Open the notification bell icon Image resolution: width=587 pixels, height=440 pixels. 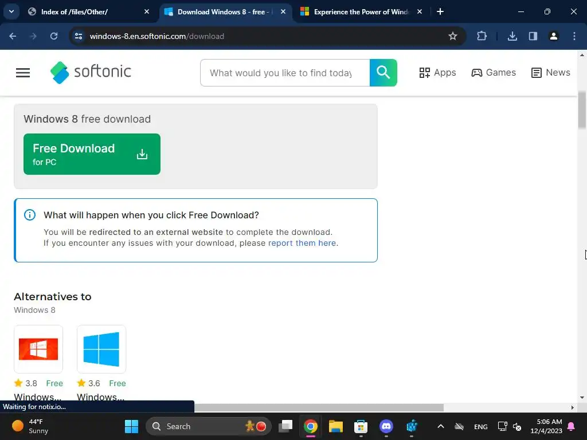point(572,426)
